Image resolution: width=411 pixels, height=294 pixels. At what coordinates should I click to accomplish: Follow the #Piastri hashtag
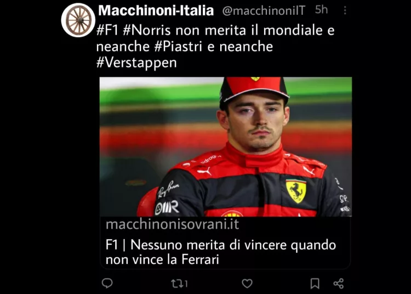point(178,47)
